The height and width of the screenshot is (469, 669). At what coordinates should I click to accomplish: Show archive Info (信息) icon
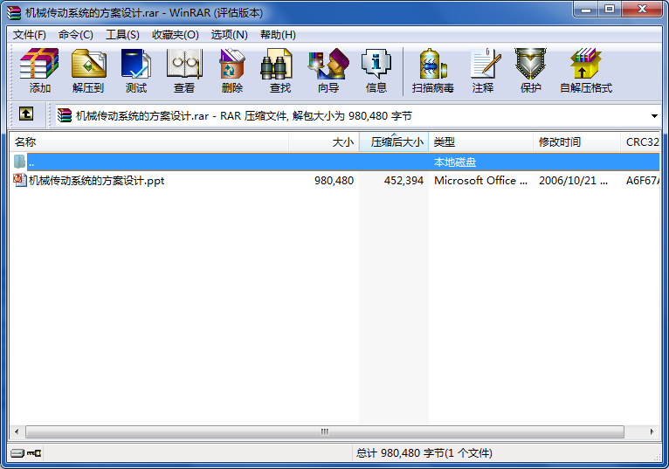pos(376,71)
